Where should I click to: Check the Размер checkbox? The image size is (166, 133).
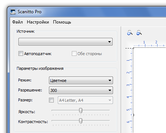51,100
